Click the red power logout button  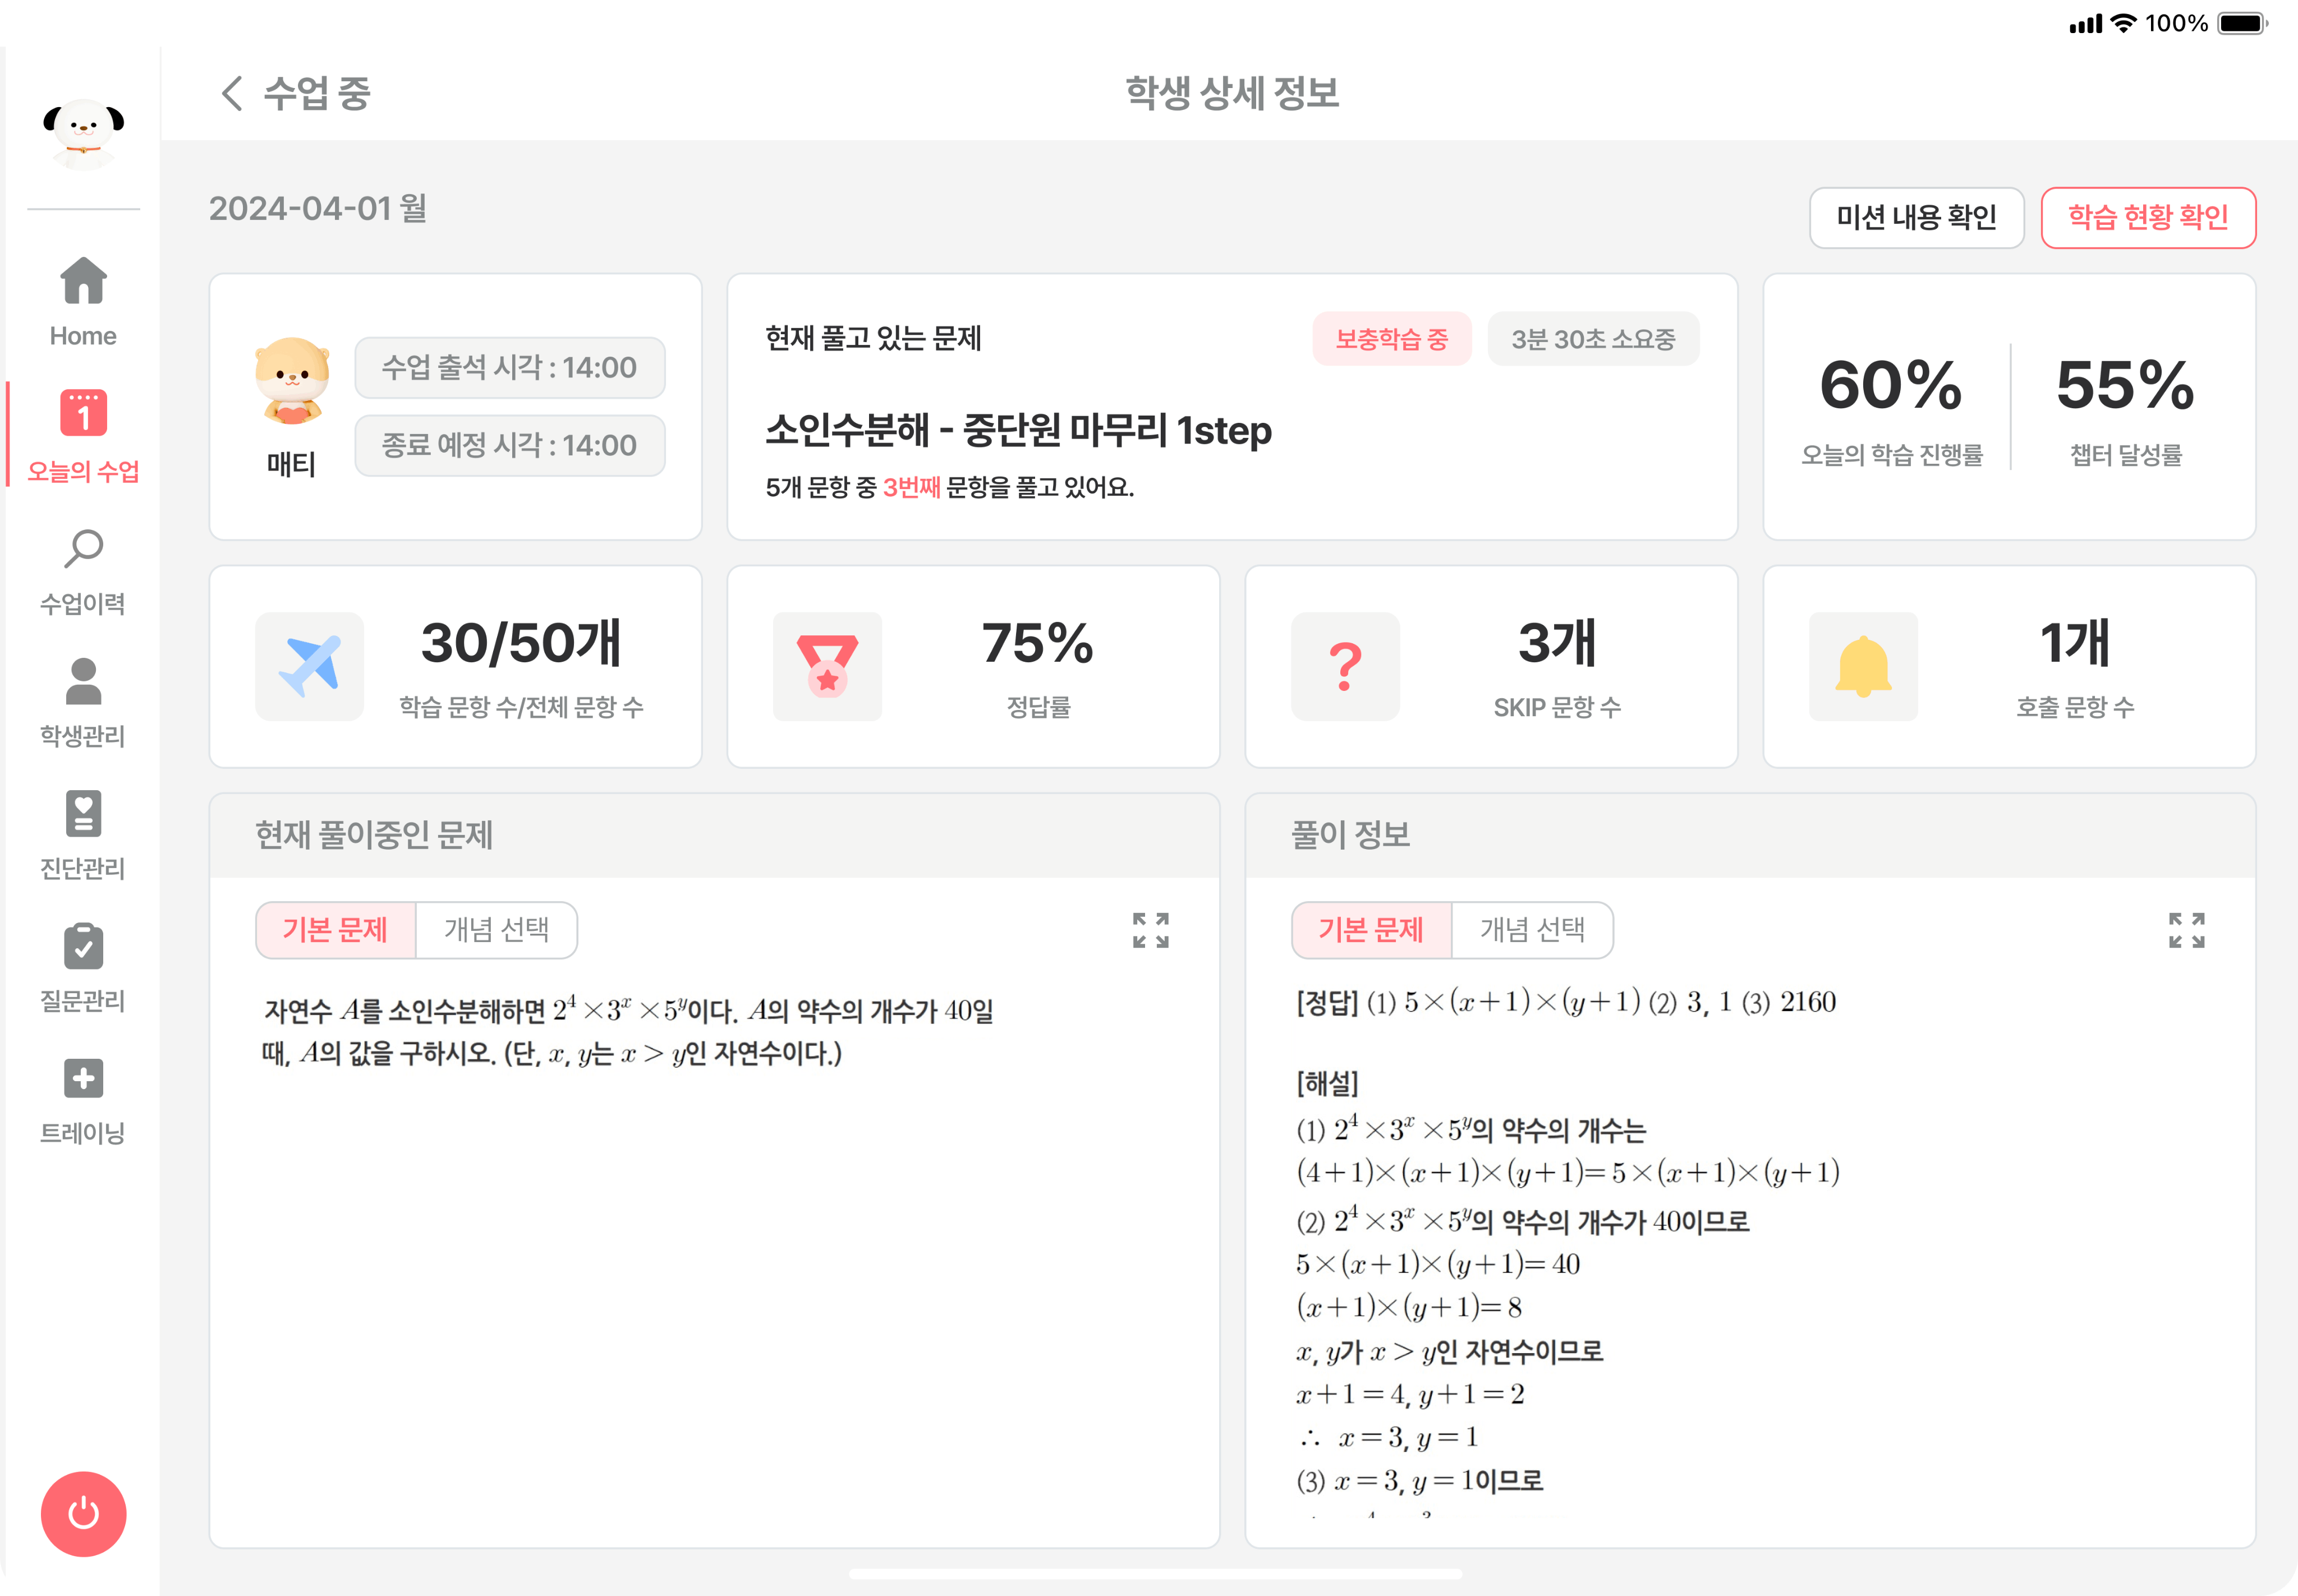(83, 1513)
